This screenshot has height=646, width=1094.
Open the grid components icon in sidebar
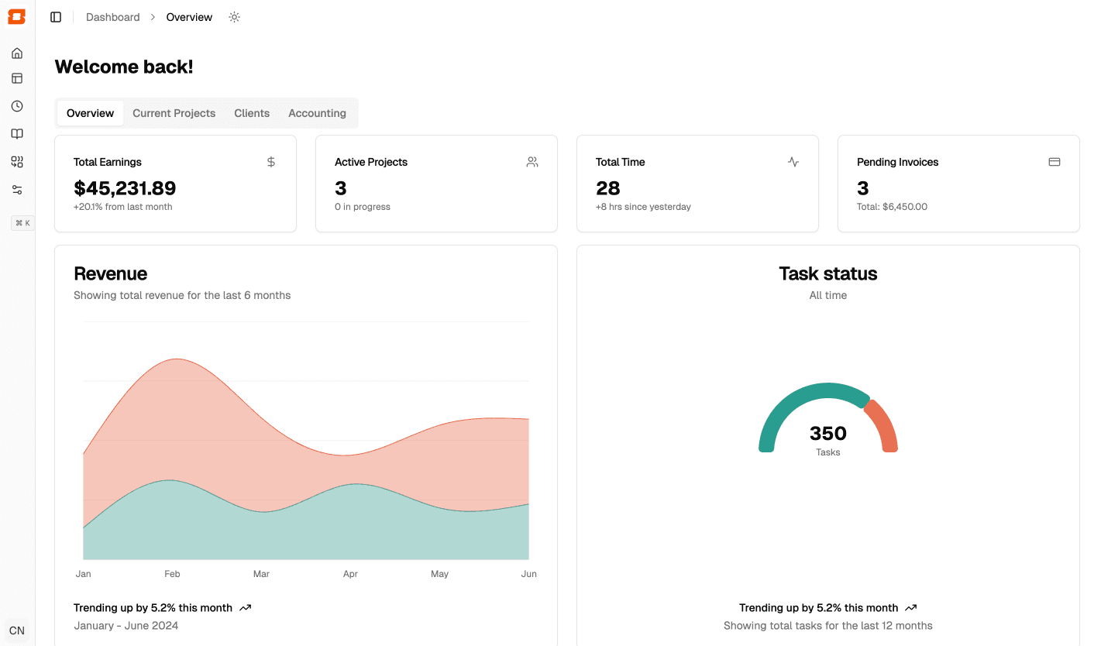(17, 162)
